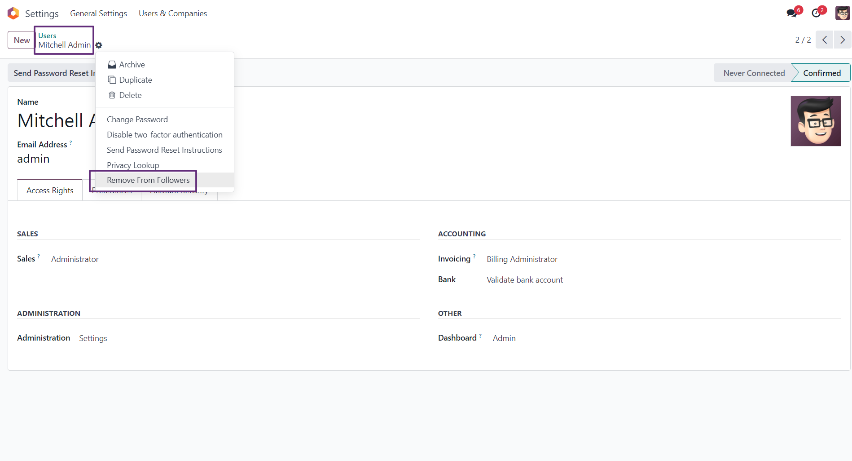Choose Send Password Reset Instructions entry

[x=165, y=150]
